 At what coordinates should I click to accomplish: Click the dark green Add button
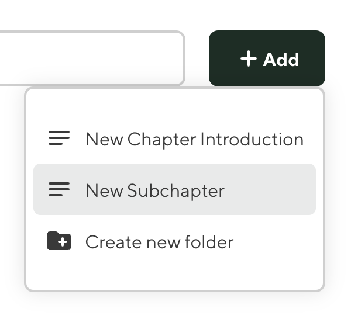[x=267, y=58]
